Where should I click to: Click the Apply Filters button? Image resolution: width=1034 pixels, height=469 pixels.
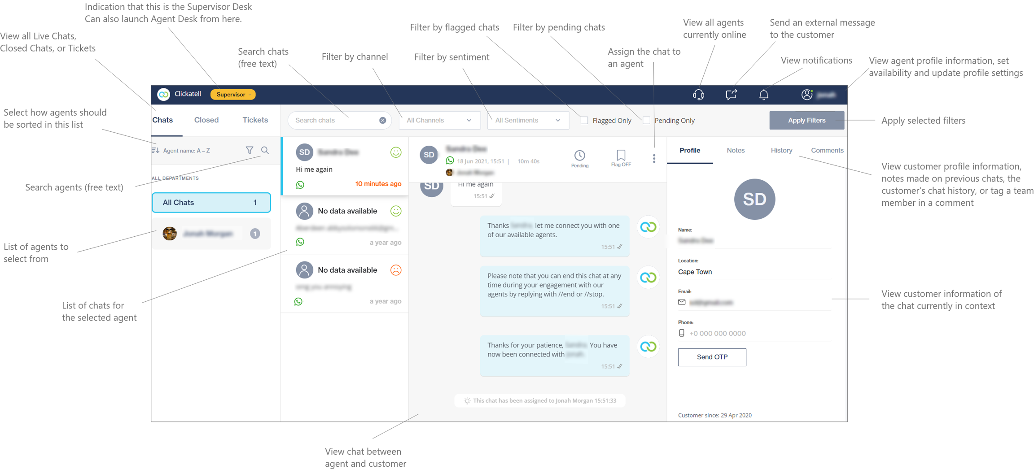coord(806,121)
